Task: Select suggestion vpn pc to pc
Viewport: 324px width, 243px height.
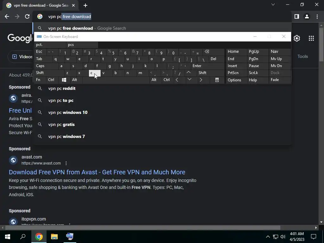Action: click(x=162, y=100)
